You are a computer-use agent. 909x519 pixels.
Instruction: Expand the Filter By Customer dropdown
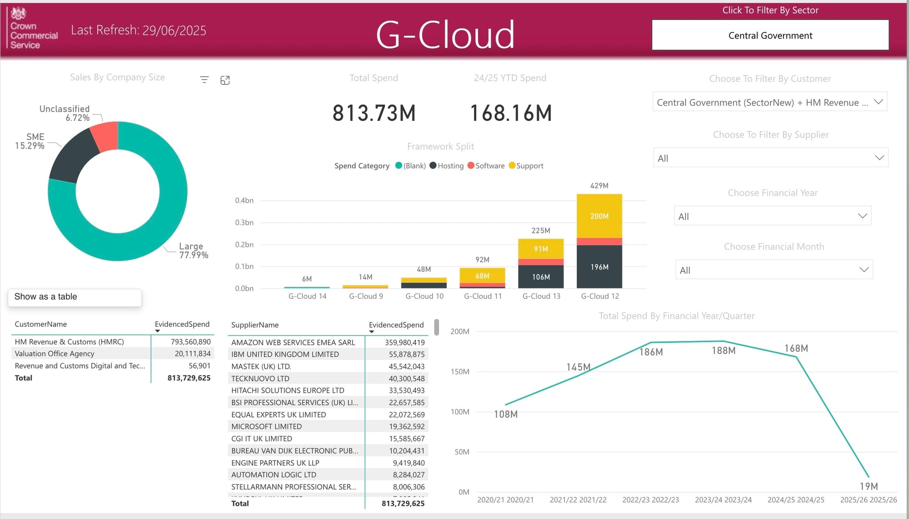tap(878, 102)
